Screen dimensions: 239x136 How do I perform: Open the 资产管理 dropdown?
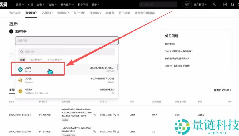tap(200, 5)
